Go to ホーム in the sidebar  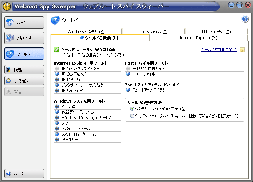(x=24, y=22)
